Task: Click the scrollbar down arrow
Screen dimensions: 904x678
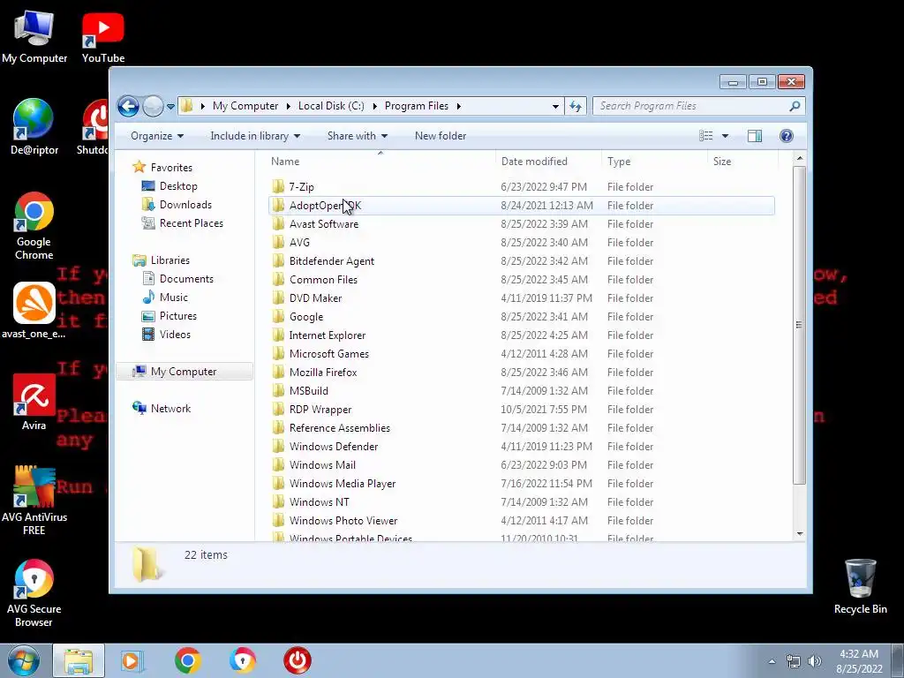Action: tap(799, 534)
